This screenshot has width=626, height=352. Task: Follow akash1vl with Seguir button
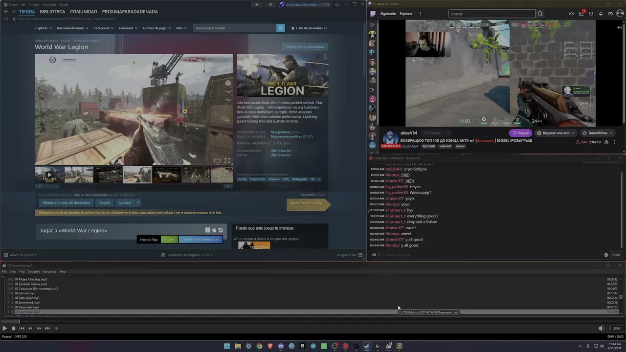pyautogui.click(x=521, y=133)
